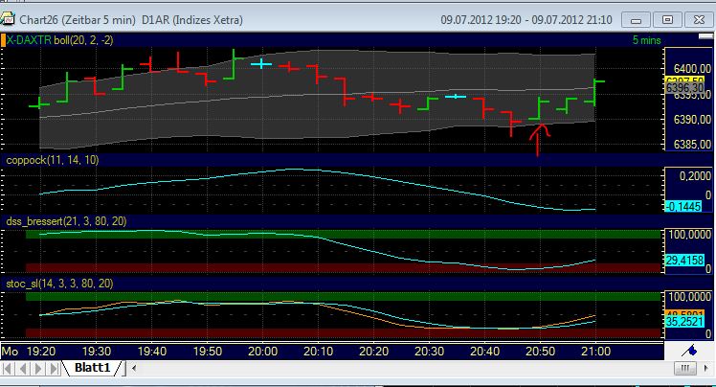716x387 pixels.
Task: Click the left arrow of the horizontal scrollbar
Action: click(x=134, y=368)
